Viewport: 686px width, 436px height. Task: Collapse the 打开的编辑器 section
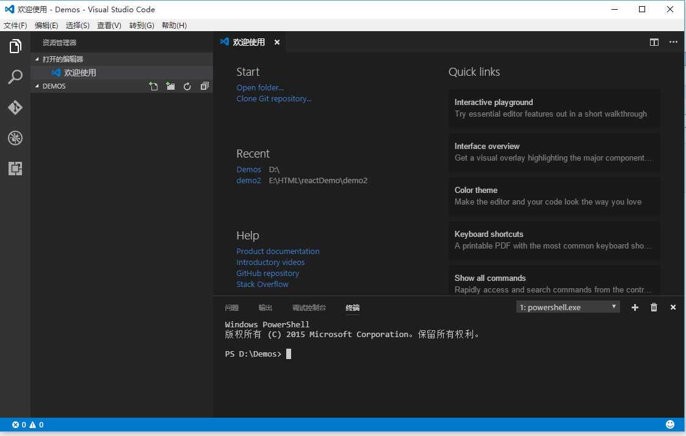[x=121, y=59]
